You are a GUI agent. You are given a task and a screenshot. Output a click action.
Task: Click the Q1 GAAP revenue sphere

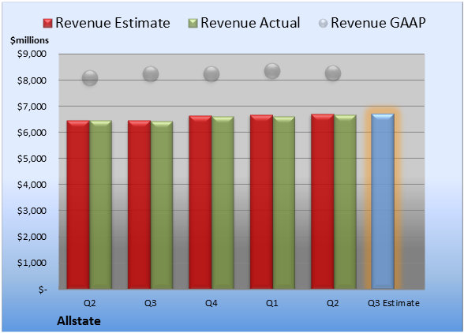point(272,71)
